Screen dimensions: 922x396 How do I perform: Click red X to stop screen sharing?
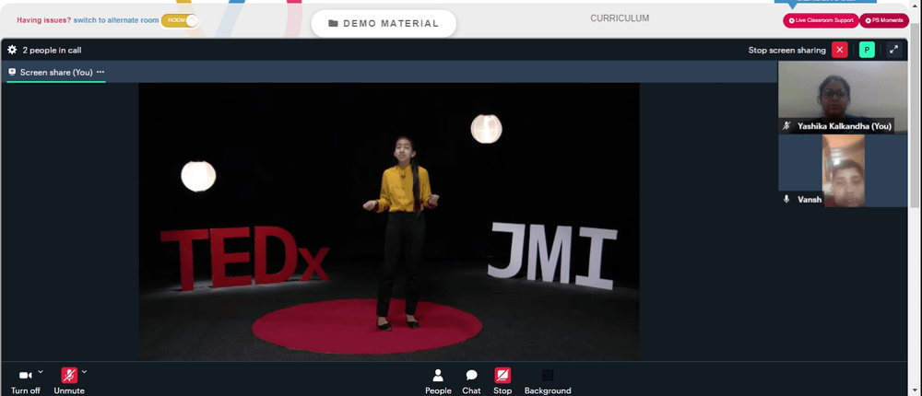point(839,50)
